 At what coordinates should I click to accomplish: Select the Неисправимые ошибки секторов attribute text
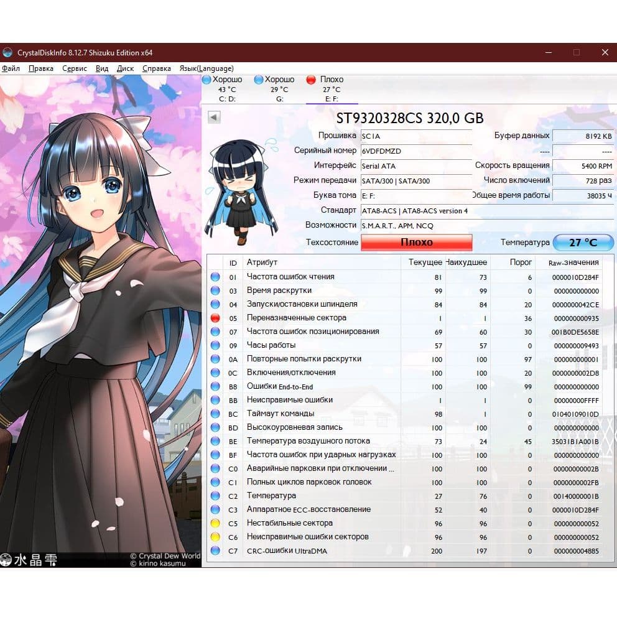click(x=307, y=537)
